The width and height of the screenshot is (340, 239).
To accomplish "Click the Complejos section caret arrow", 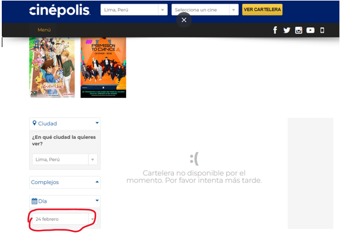I will coord(97,182).
